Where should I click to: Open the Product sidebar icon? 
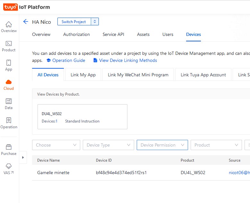click(9, 44)
